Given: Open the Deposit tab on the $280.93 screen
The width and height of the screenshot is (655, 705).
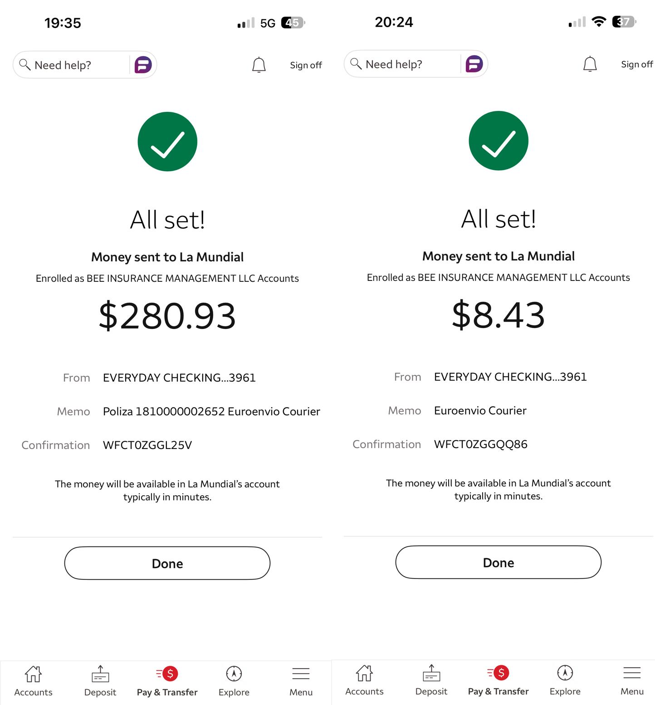Looking at the screenshot, I should click(x=100, y=680).
